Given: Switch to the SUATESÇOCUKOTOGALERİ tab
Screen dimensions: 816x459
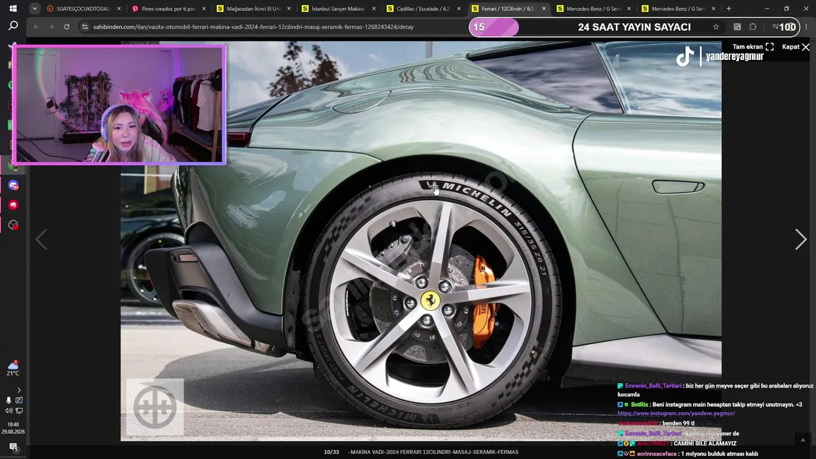Looking at the screenshot, I should pos(84,9).
